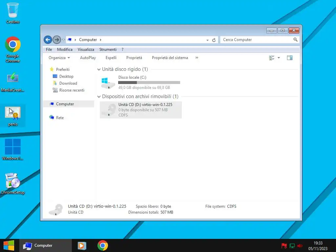Click the Proprietà toolbar button
This screenshot has width=336, height=252.
click(x=134, y=58)
